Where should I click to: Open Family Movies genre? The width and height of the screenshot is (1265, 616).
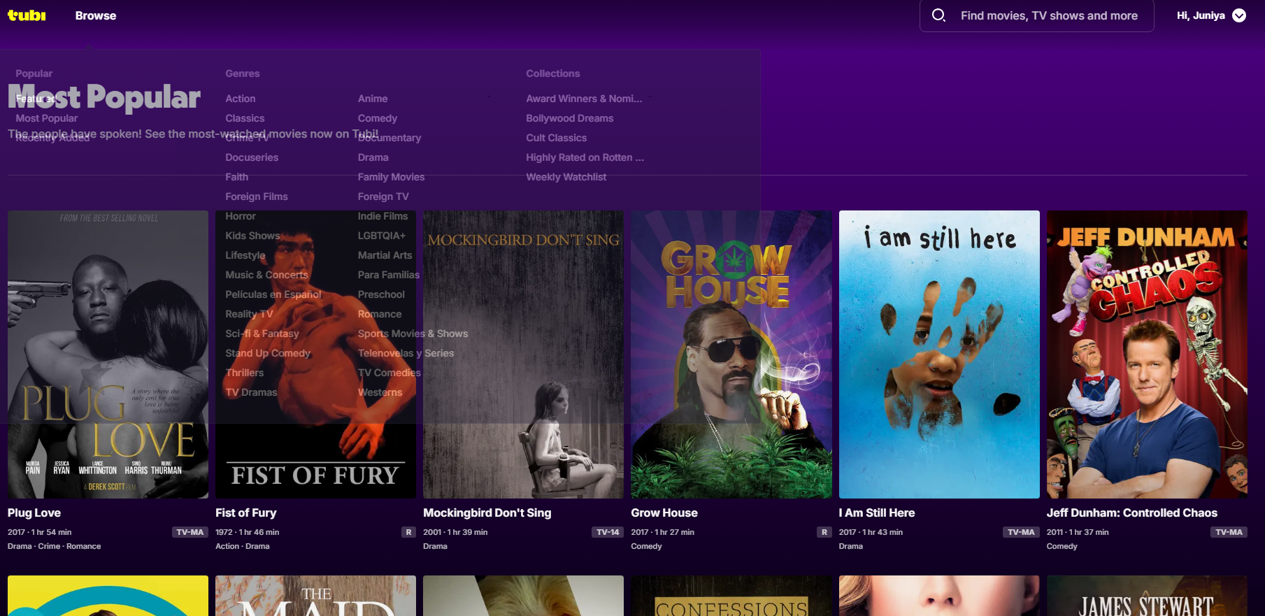coord(392,177)
